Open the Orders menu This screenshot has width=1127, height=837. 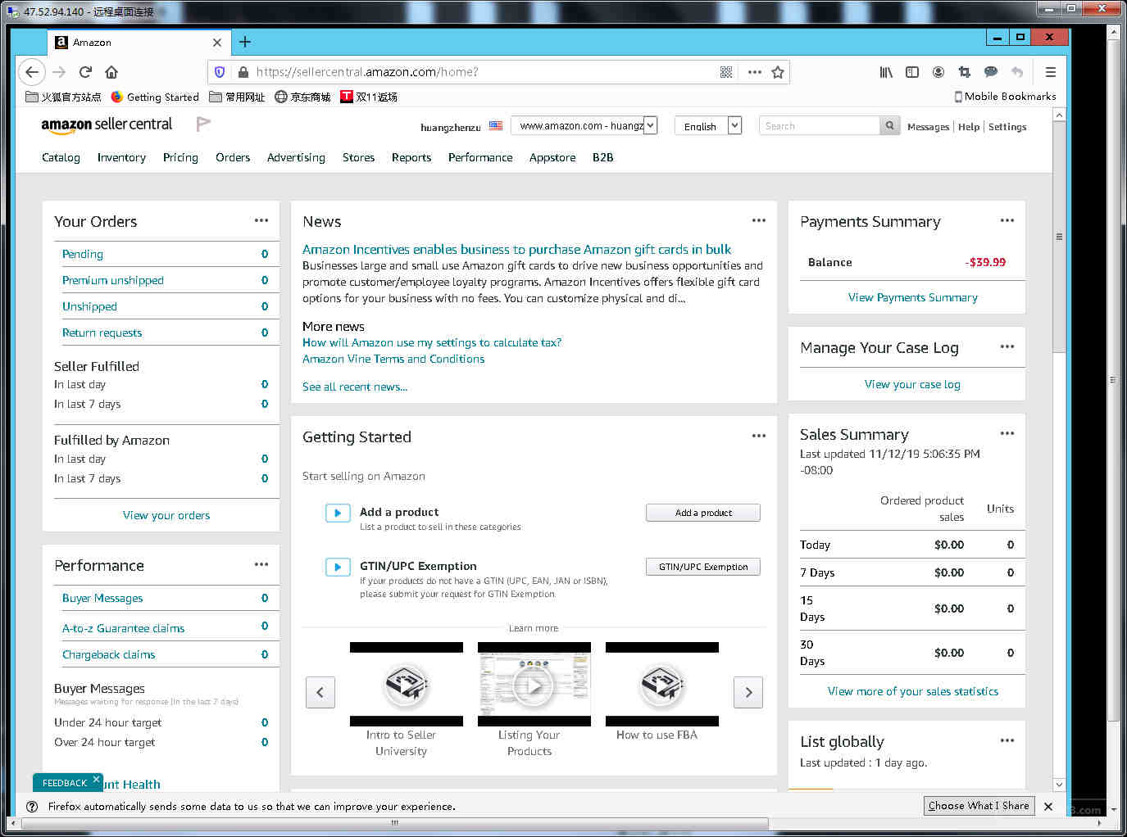[x=233, y=157]
